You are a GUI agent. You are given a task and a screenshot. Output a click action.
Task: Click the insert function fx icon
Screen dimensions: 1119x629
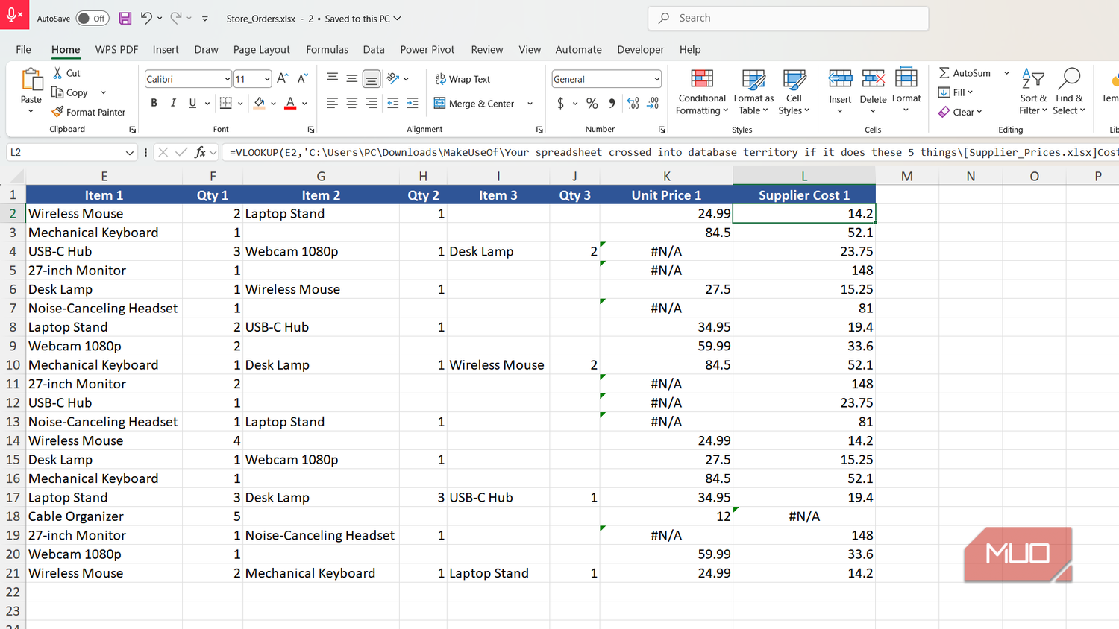(200, 152)
